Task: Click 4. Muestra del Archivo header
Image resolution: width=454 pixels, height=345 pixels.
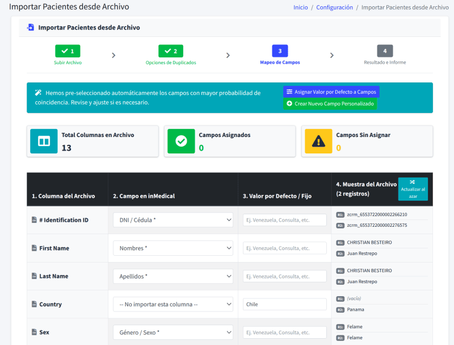Action: coord(366,189)
